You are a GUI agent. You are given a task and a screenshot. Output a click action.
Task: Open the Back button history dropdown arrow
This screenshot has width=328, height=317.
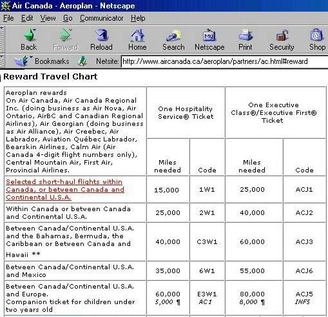pos(35,30)
